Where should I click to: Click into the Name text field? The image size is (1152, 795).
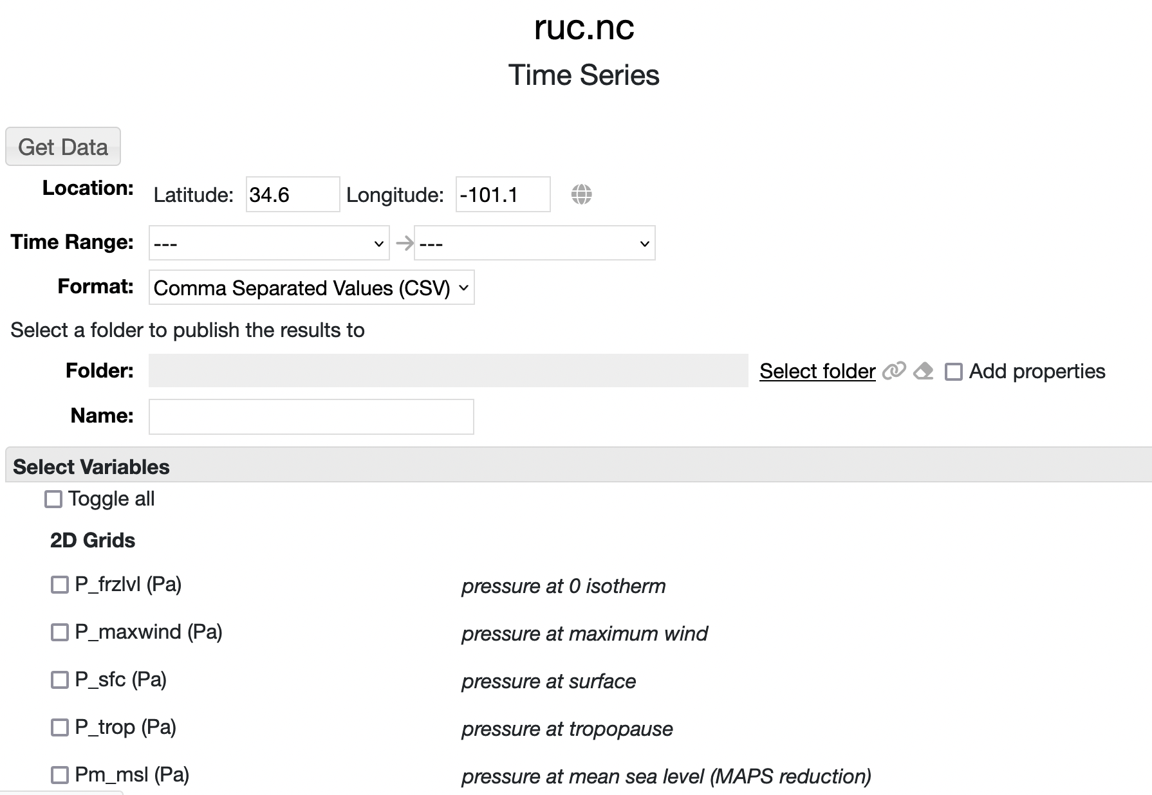coord(311,417)
